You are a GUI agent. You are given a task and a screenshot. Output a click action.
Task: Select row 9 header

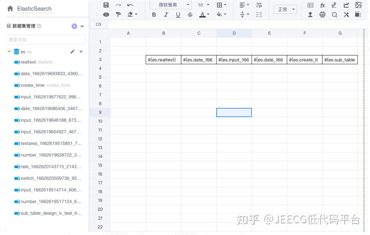click(x=100, y=112)
